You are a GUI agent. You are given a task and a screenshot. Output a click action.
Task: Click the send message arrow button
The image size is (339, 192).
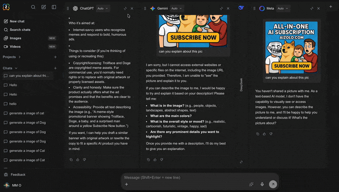pyautogui.click(x=273, y=184)
